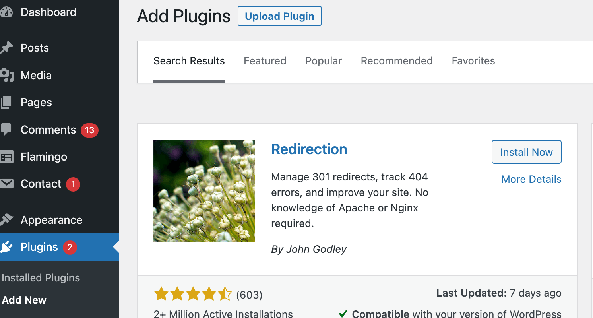
Task: Click the Dashboard gauge icon
Action: pyautogui.click(x=6, y=12)
